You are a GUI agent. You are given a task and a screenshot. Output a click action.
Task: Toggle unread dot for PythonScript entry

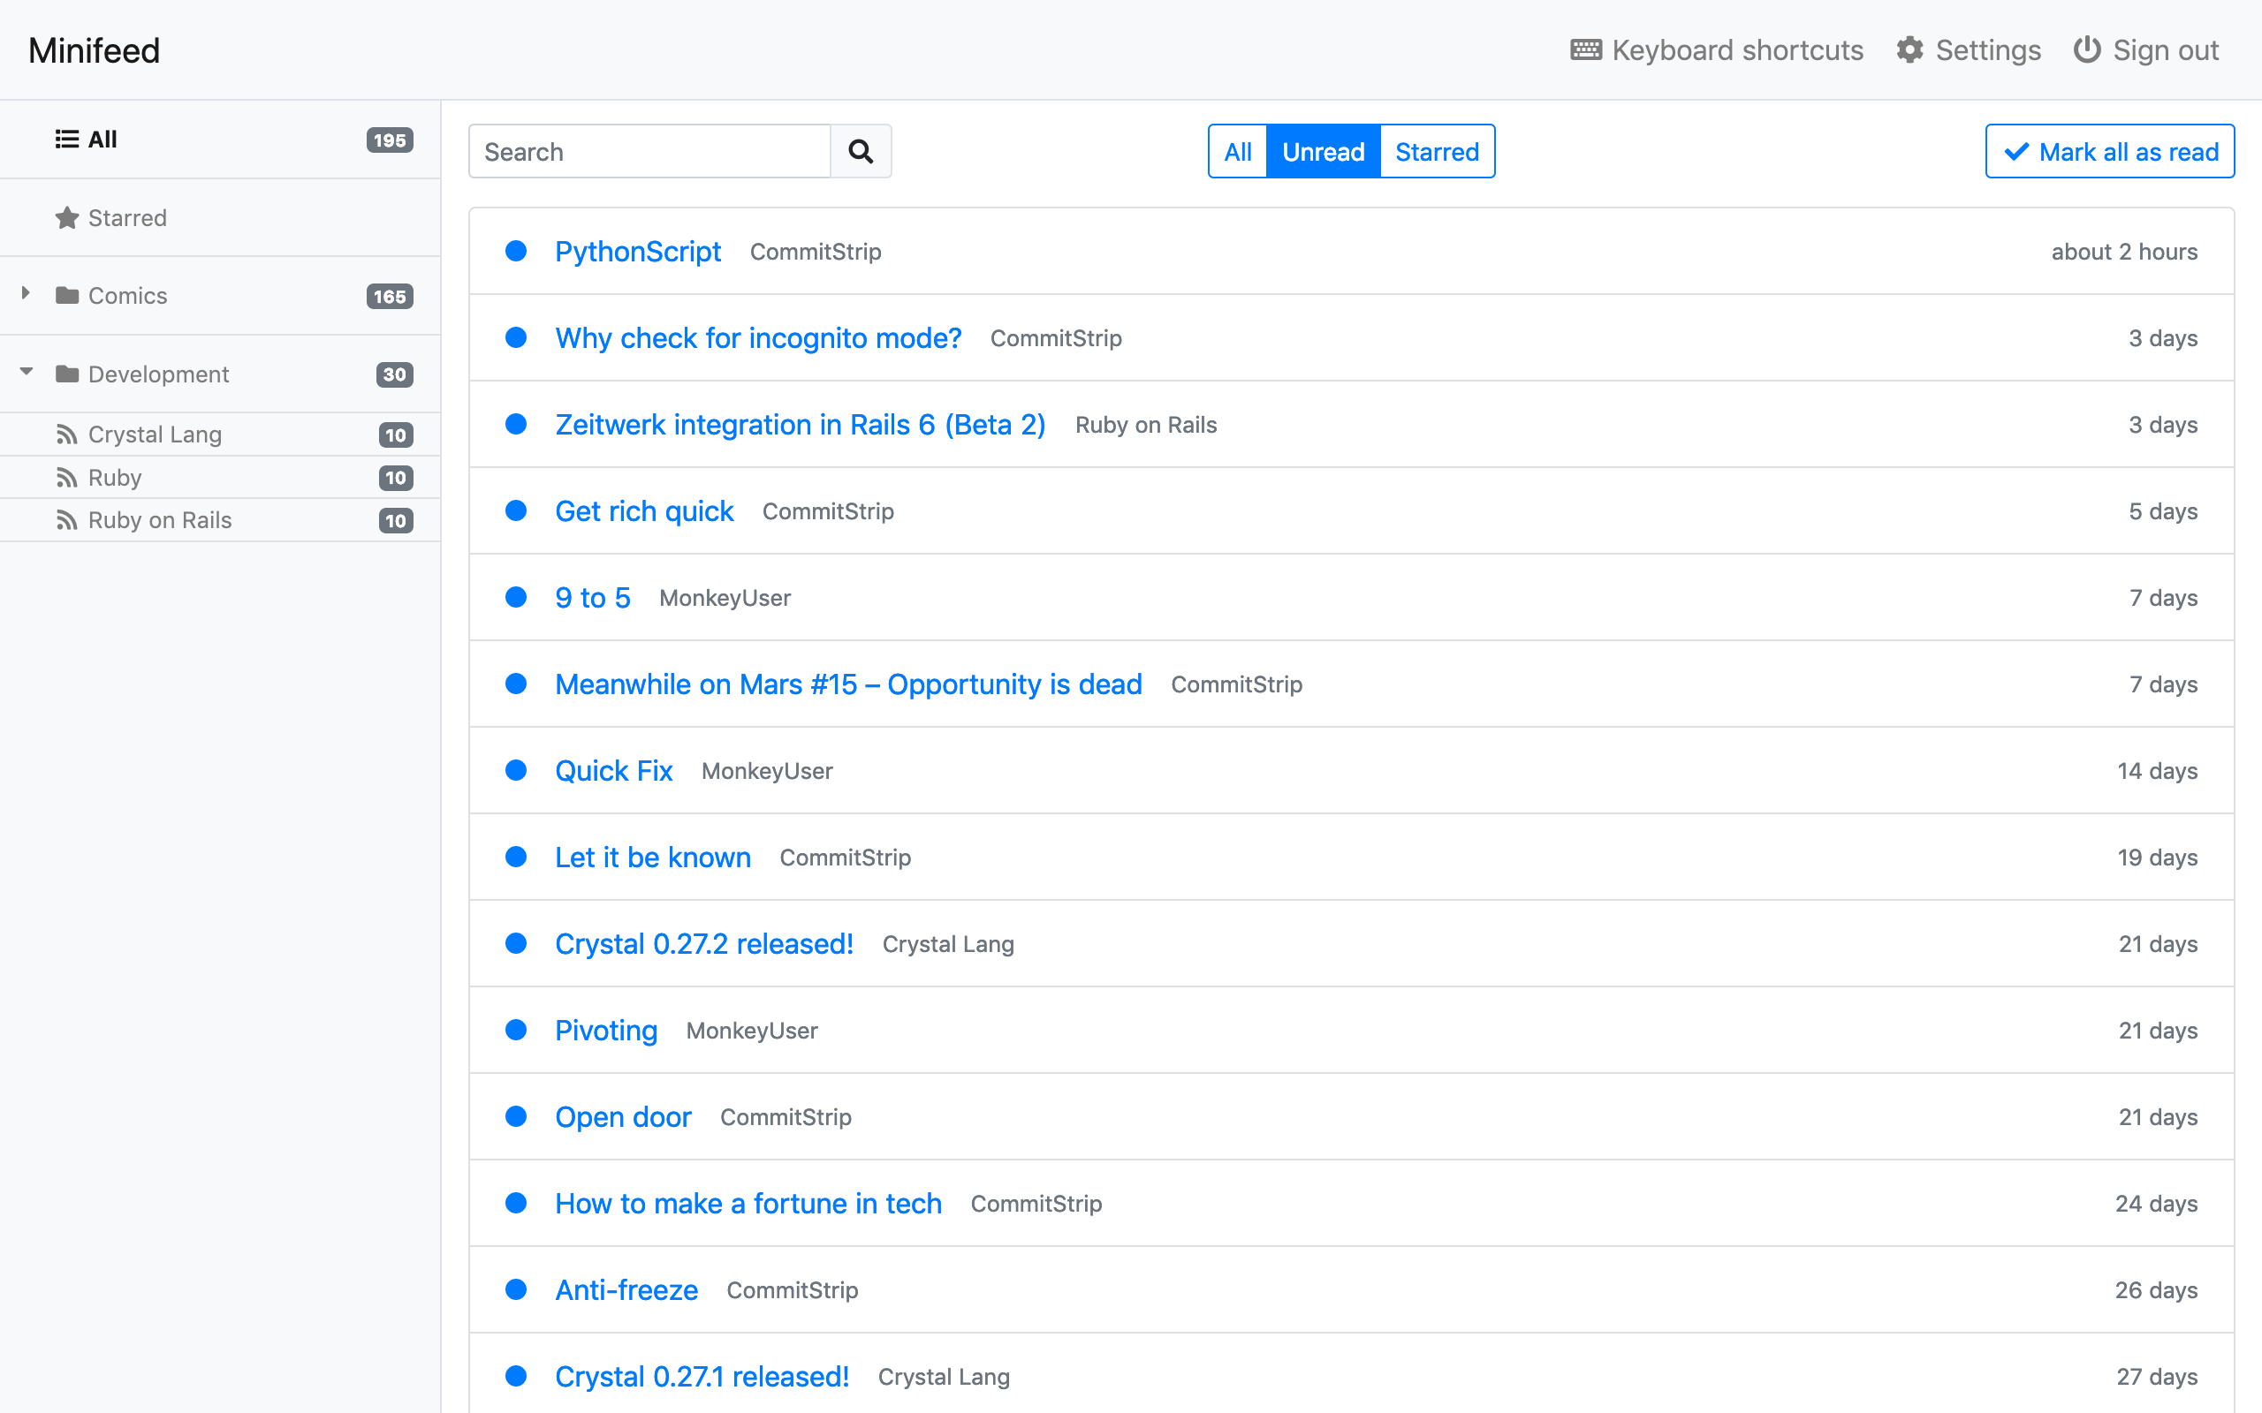pyautogui.click(x=516, y=251)
